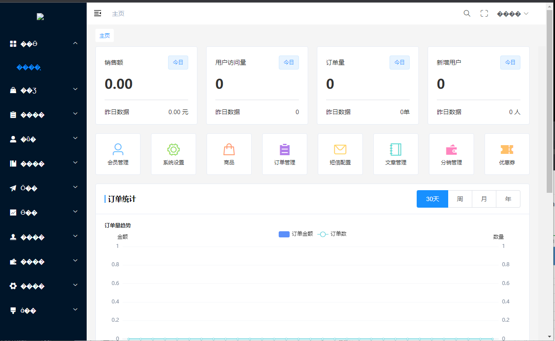Click the gear icon in sidebar
The height and width of the screenshot is (341, 555).
(x=13, y=286)
